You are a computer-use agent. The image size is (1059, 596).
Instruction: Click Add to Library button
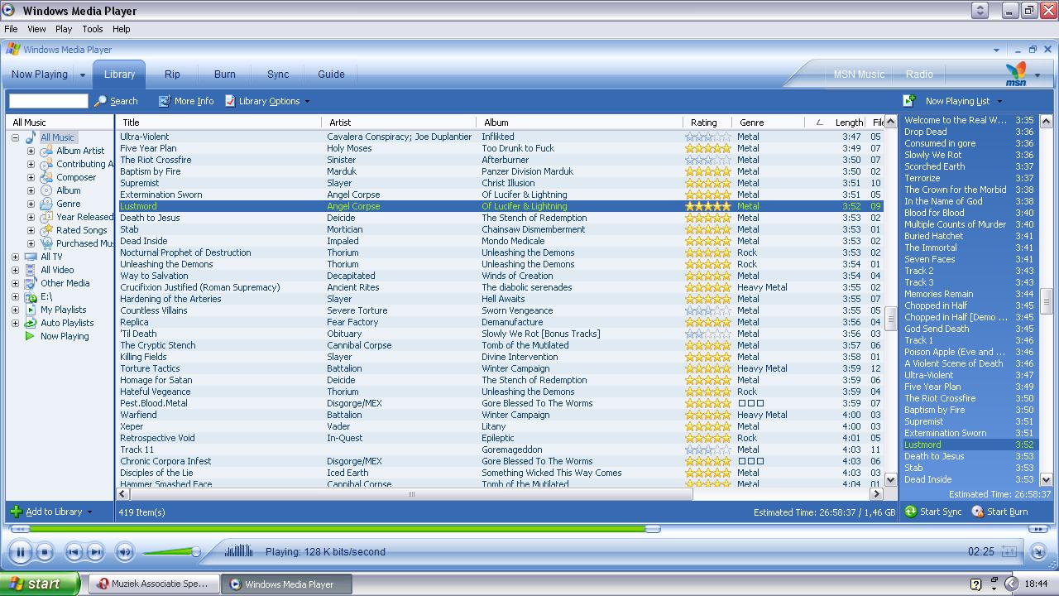pos(52,512)
